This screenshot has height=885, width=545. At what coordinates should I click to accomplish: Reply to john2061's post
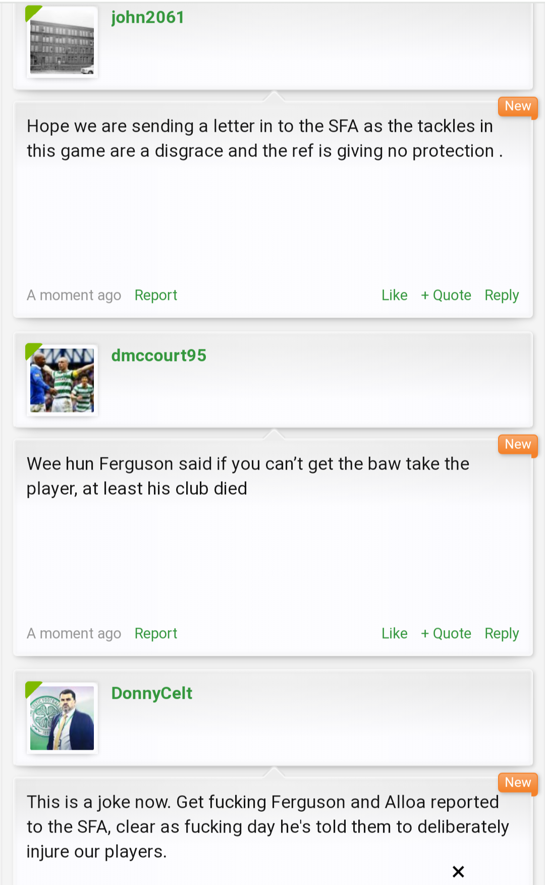[x=502, y=295]
